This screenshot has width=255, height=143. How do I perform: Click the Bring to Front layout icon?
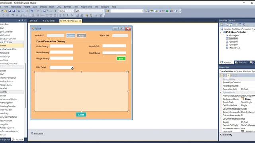[x=87, y=15]
